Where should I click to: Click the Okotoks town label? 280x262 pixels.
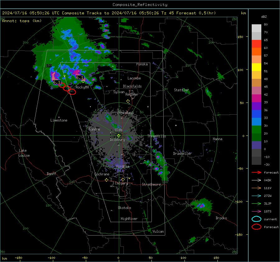coord(124,208)
